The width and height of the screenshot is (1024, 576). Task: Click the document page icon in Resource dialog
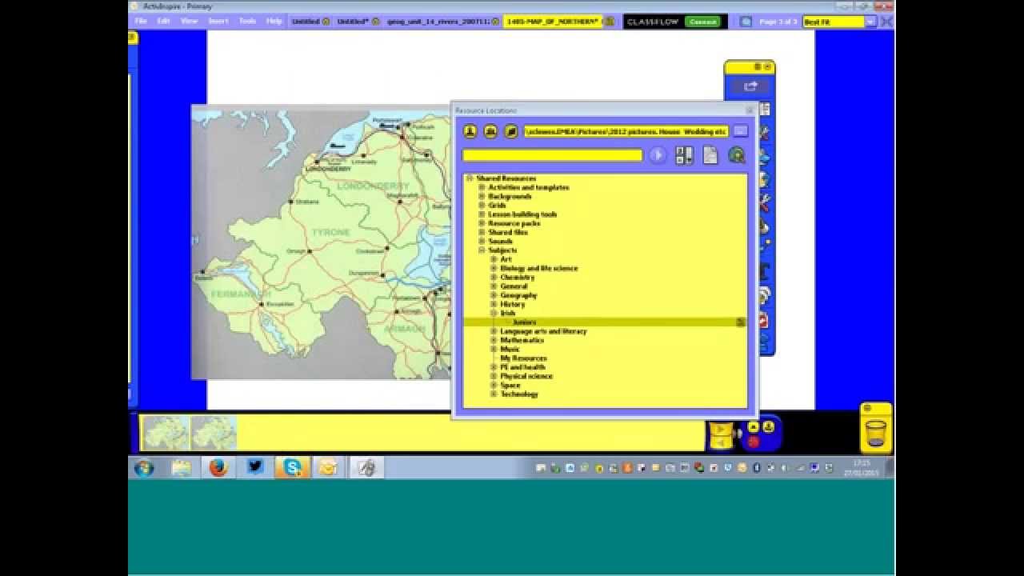point(710,155)
